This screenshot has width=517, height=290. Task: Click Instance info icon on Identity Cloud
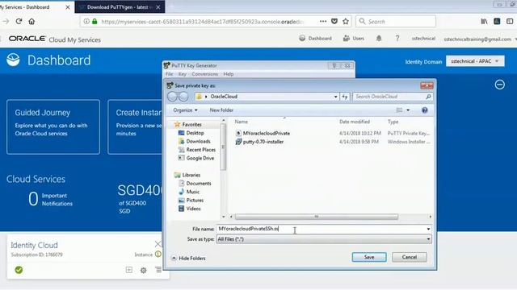pyautogui.click(x=158, y=255)
